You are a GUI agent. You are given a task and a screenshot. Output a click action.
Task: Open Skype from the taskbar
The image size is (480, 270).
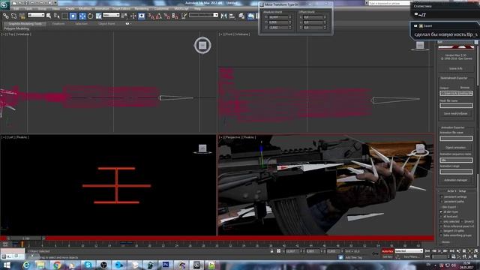point(88,265)
